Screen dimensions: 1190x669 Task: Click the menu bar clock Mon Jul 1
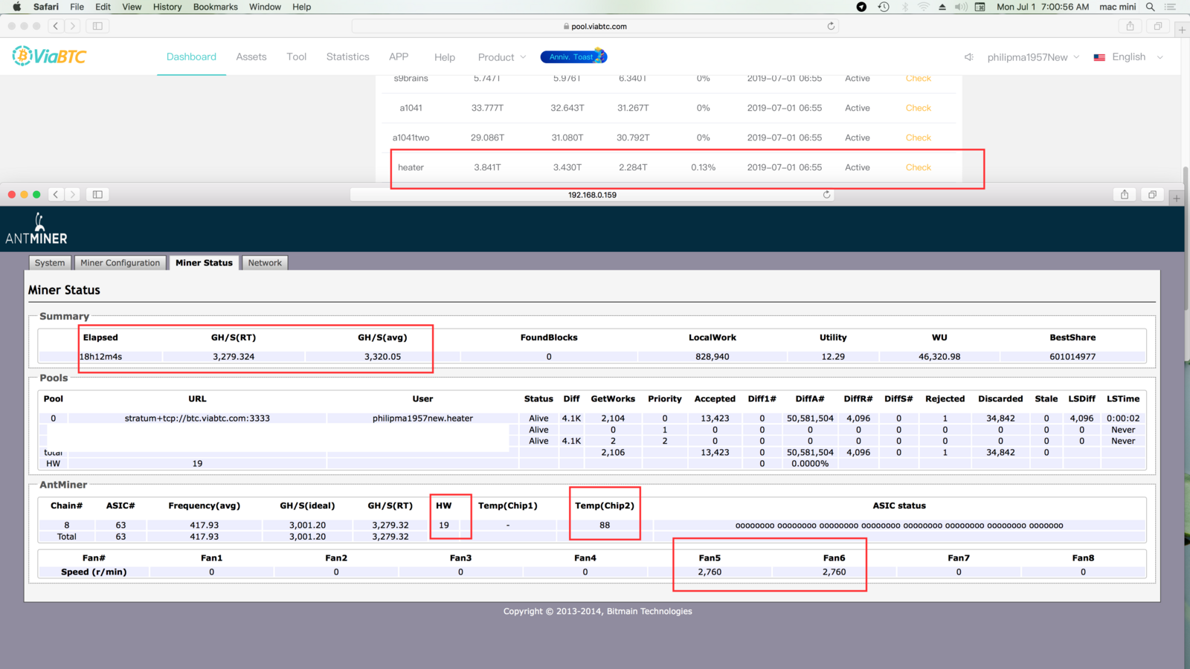click(1043, 7)
